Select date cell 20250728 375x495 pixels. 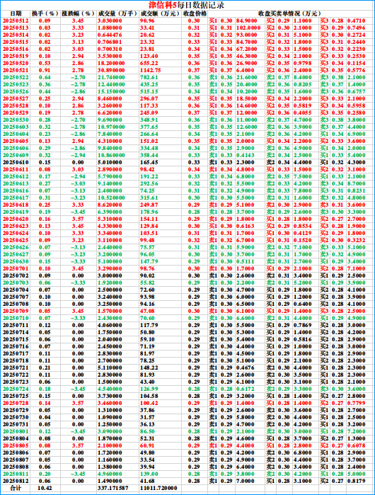16,403
